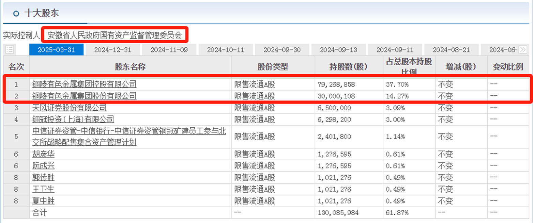
Task: Click the 股东名称 column header
Action: click(130, 67)
